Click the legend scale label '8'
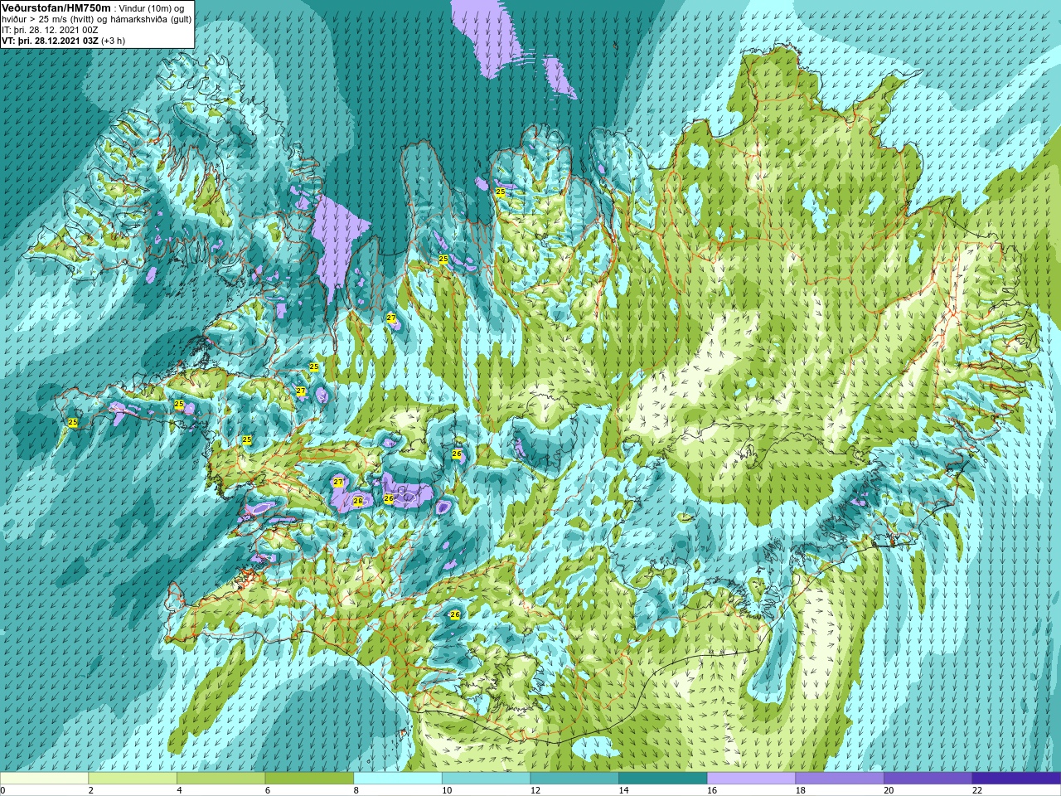This screenshot has width=1061, height=796. click(356, 790)
